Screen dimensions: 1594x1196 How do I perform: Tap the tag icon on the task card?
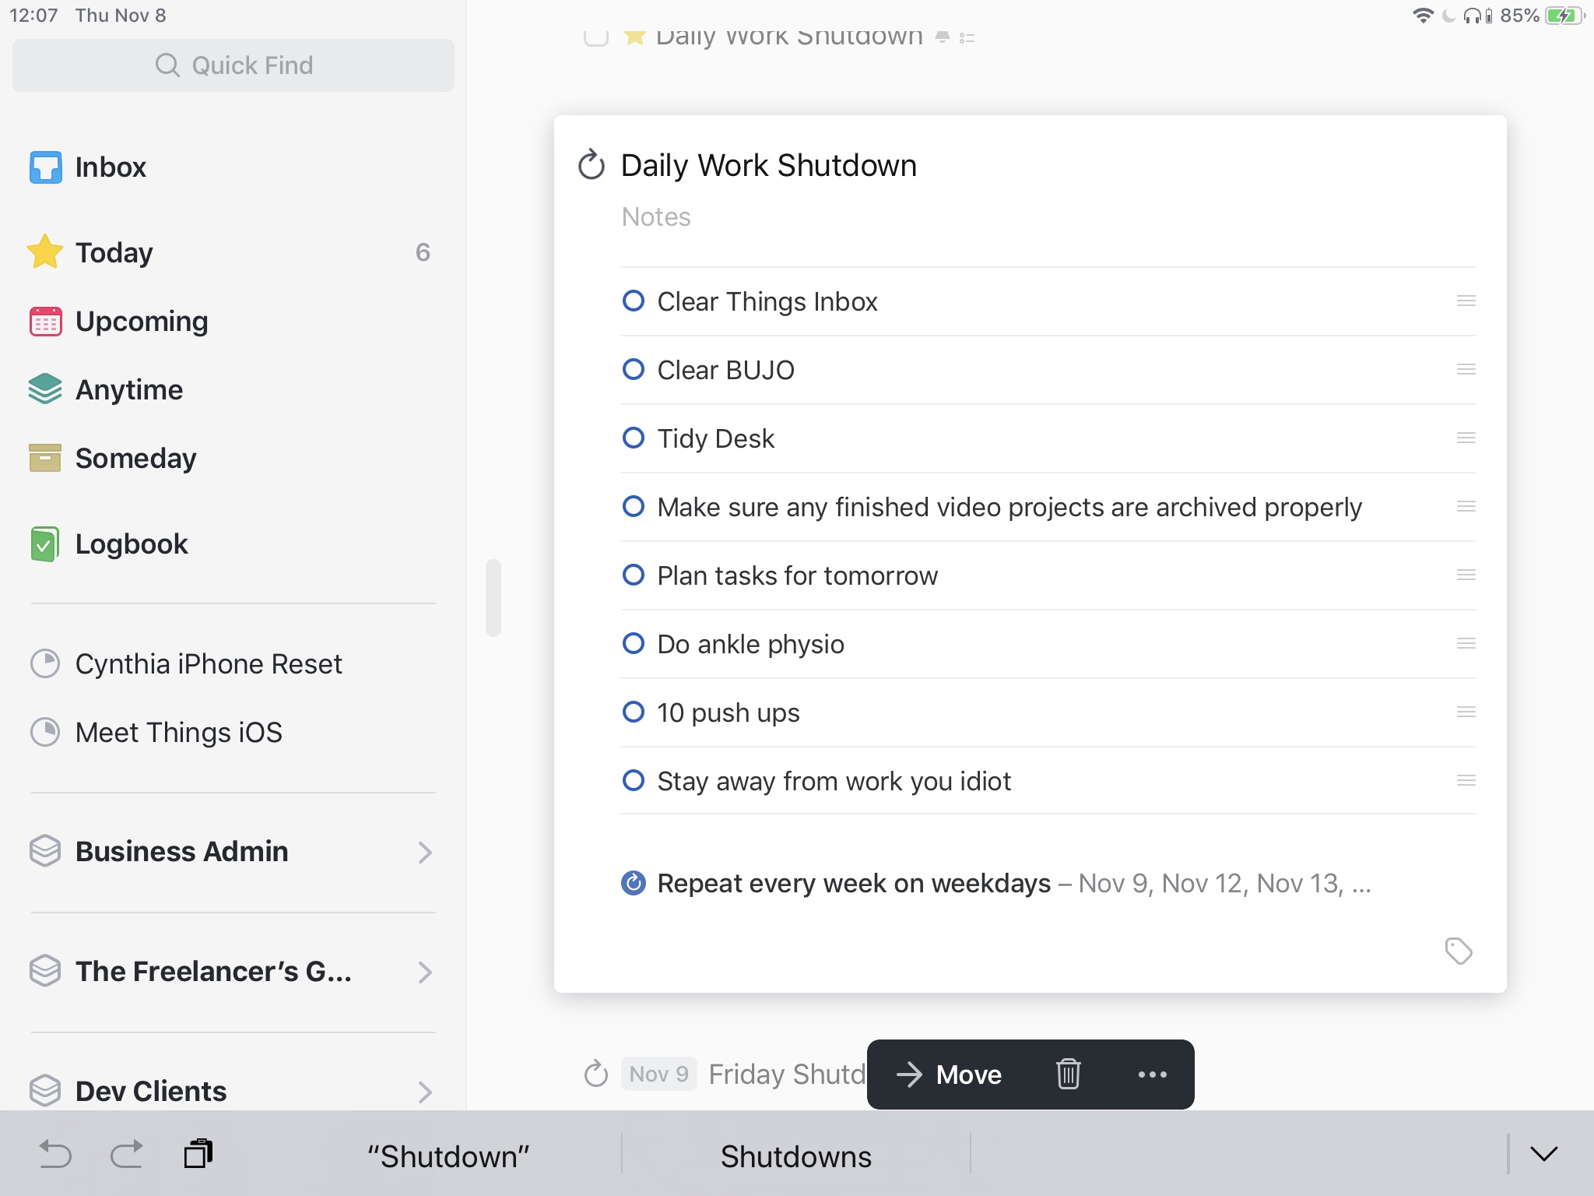tap(1458, 951)
